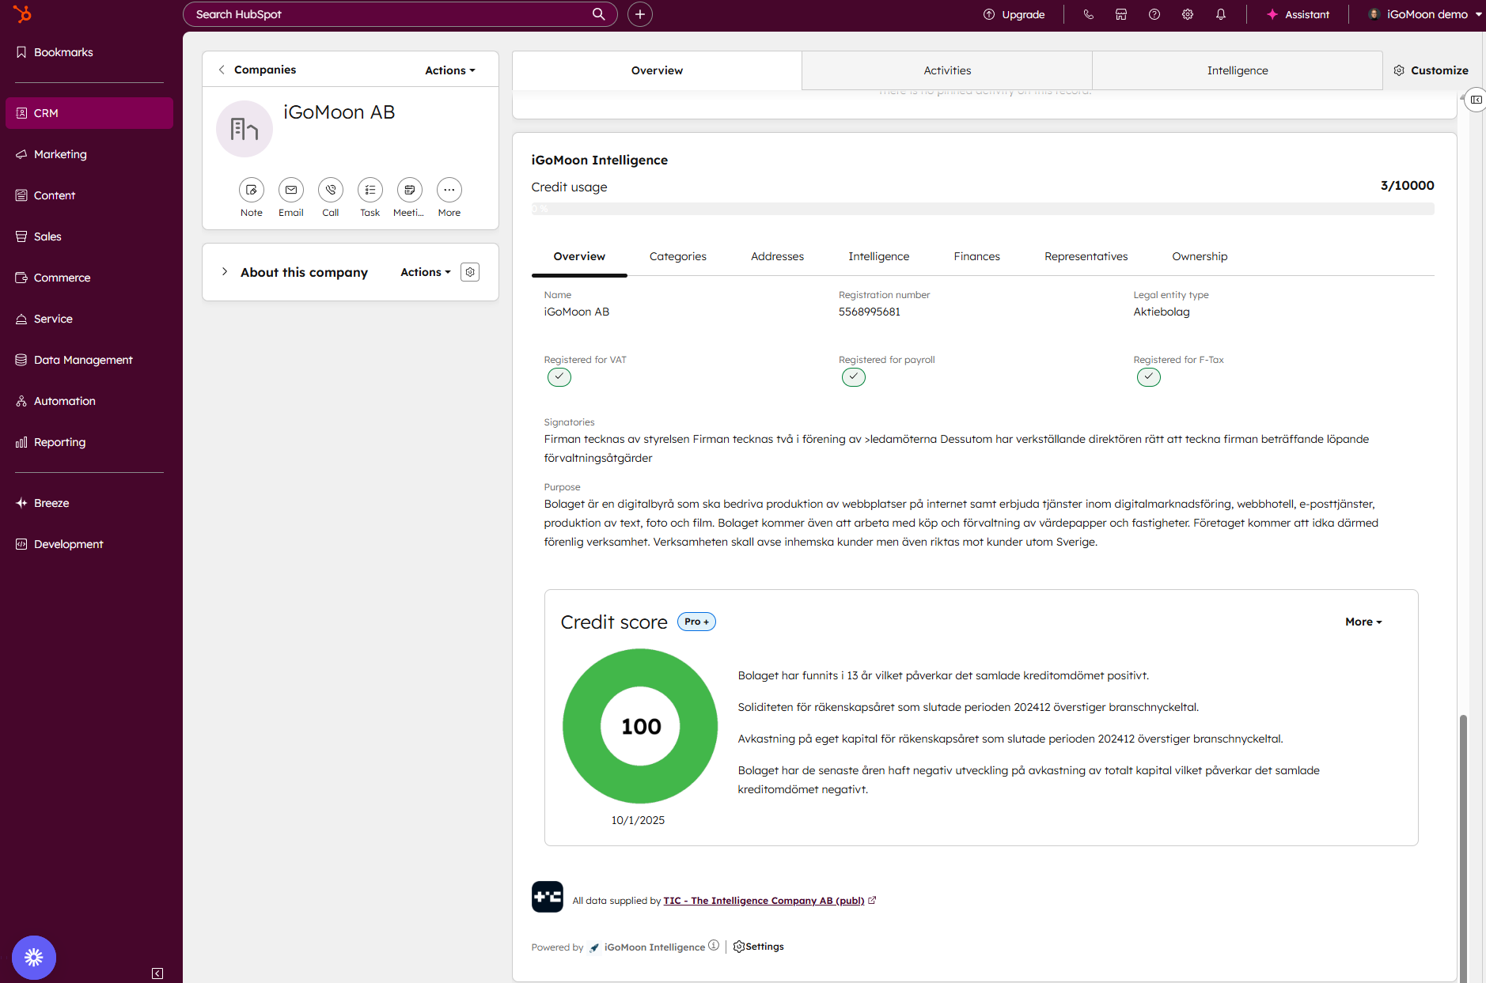Screen dimensions: 1486x983
Task: Switch to the Finances tab
Action: [976, 256]
